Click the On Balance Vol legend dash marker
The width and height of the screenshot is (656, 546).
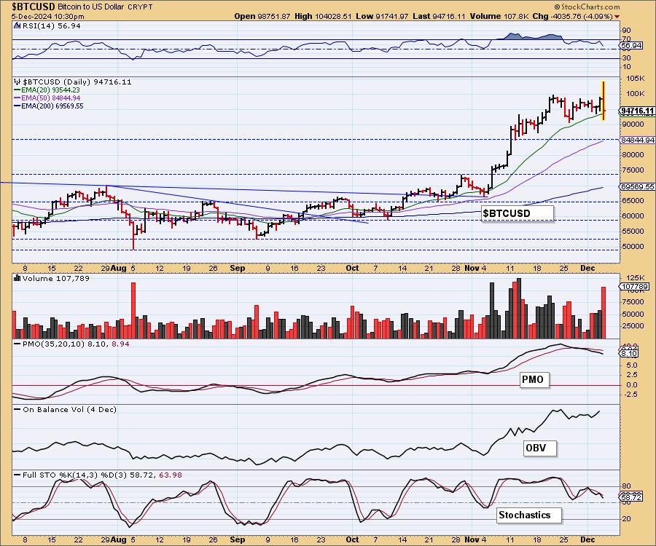[17, 409]
